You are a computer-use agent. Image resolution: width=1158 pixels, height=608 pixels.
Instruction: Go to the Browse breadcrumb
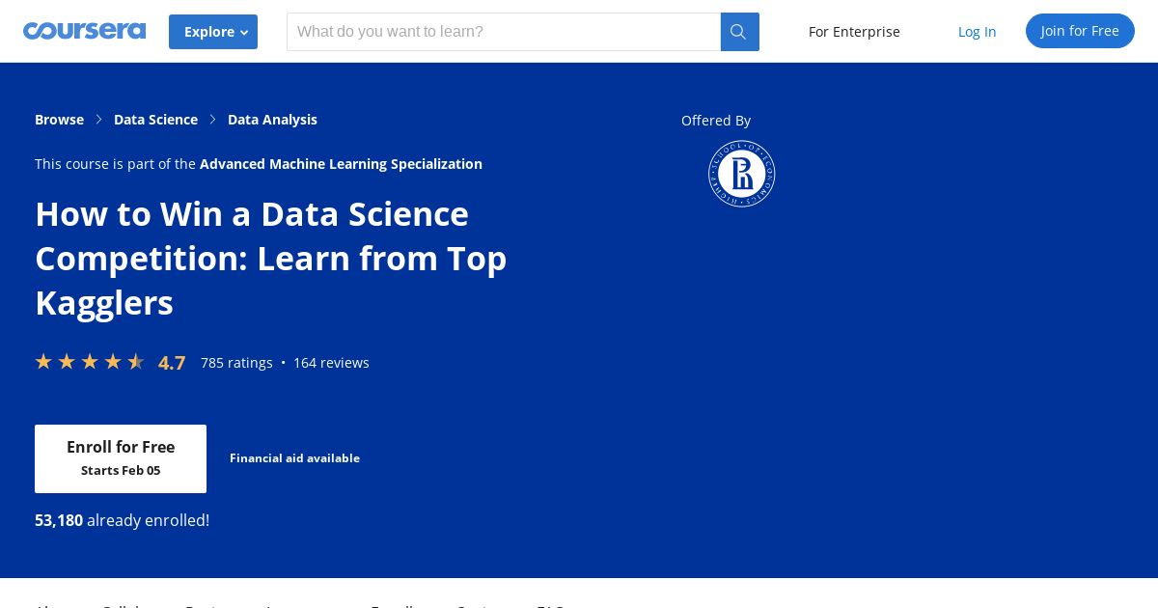point(59,120)
